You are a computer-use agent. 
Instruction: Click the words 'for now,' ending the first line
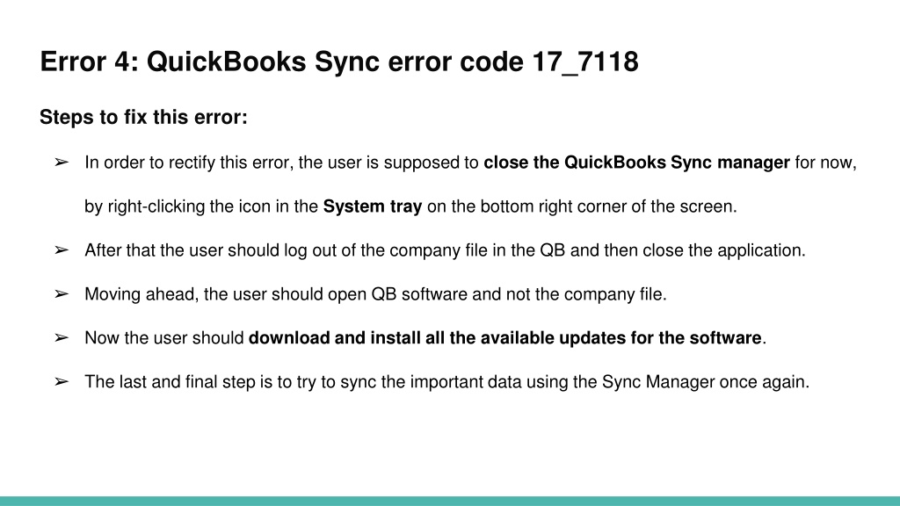(x=825, y=163)
